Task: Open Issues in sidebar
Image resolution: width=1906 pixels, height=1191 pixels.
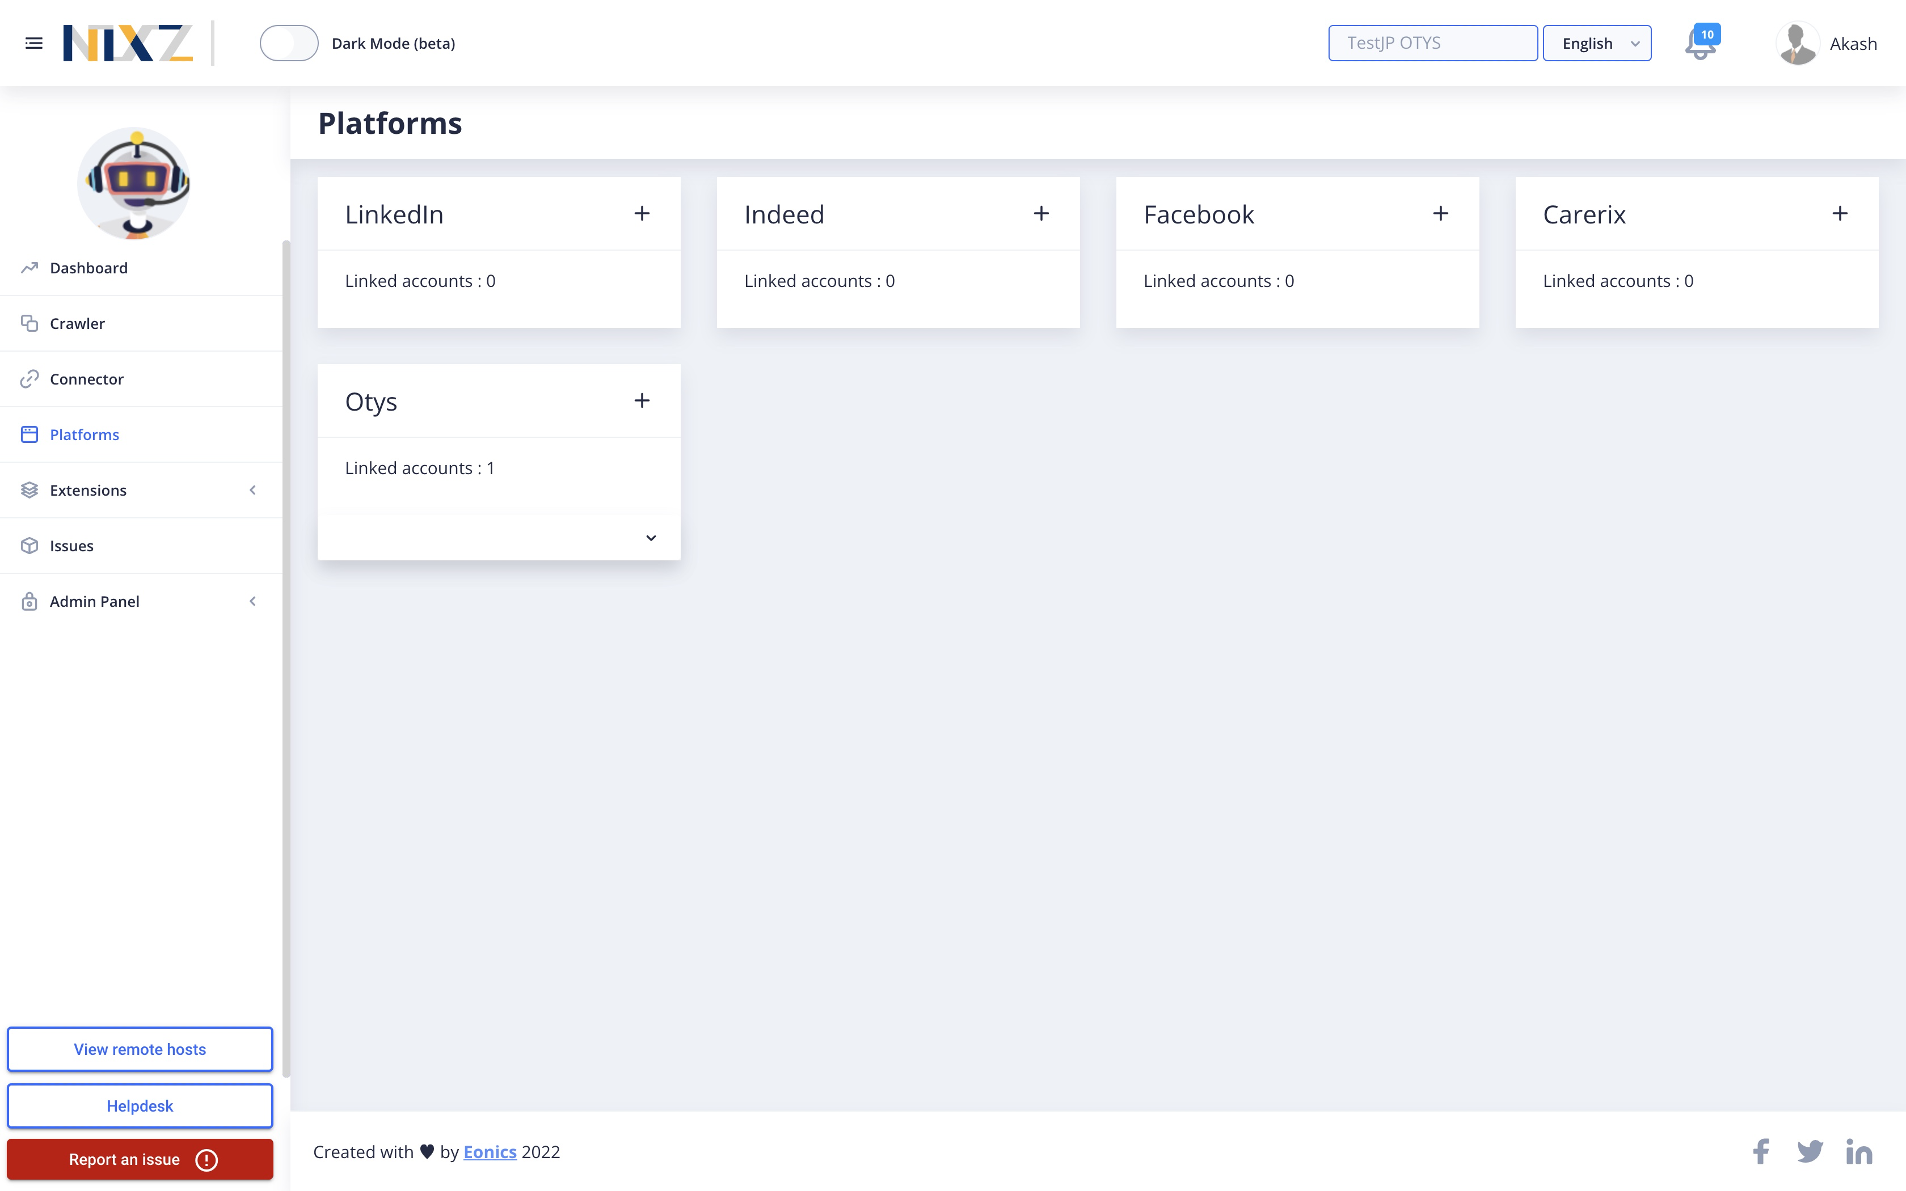Action: click(x=141, y=546)
